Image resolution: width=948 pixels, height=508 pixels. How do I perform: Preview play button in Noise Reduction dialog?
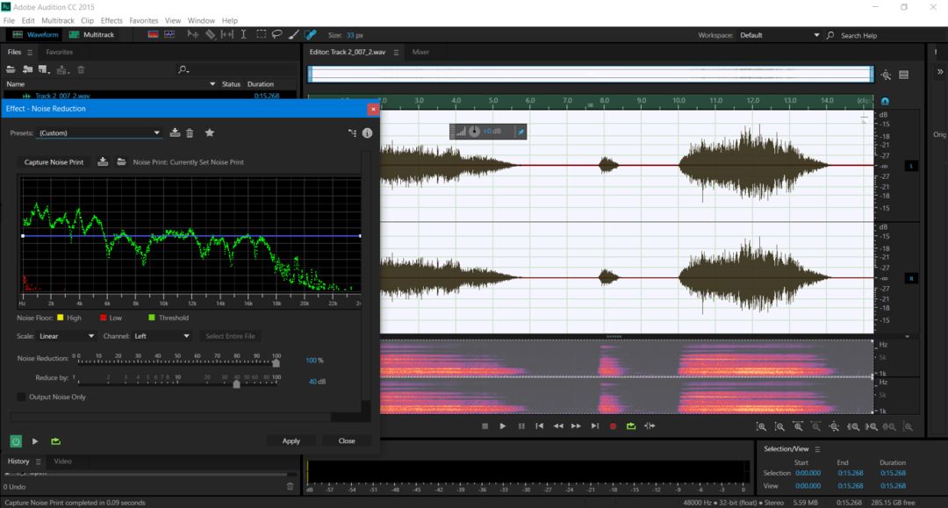click(x=35, y=441)
